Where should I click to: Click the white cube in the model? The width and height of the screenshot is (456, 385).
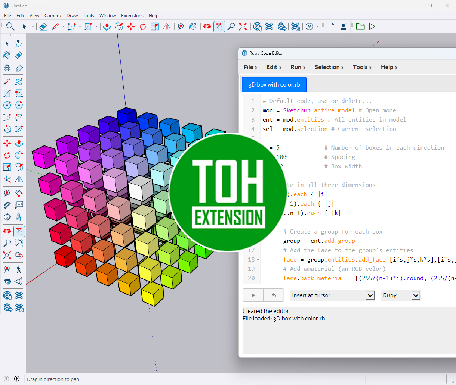click(x=141, y=189)
